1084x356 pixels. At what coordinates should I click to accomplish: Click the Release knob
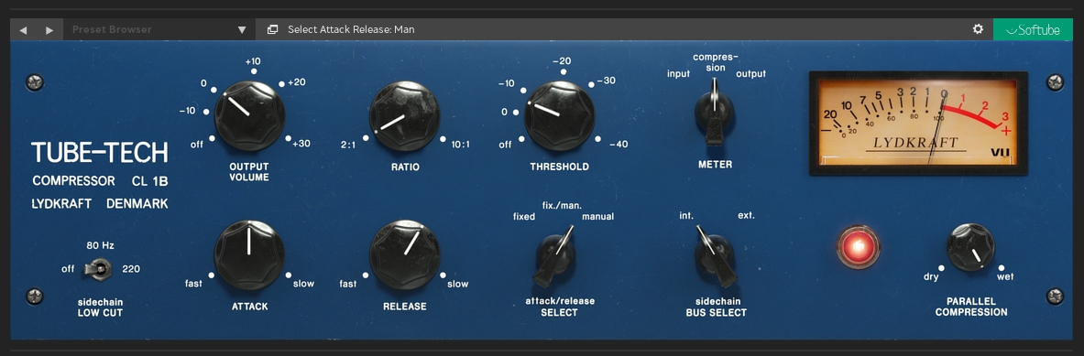coord(404,254)
